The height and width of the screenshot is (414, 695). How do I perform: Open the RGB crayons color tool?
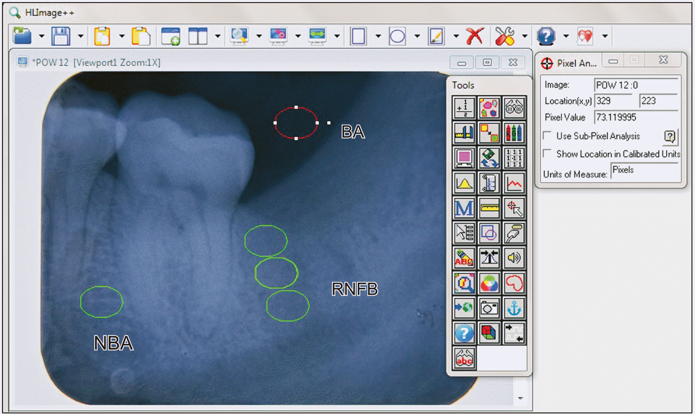point(514,133)
